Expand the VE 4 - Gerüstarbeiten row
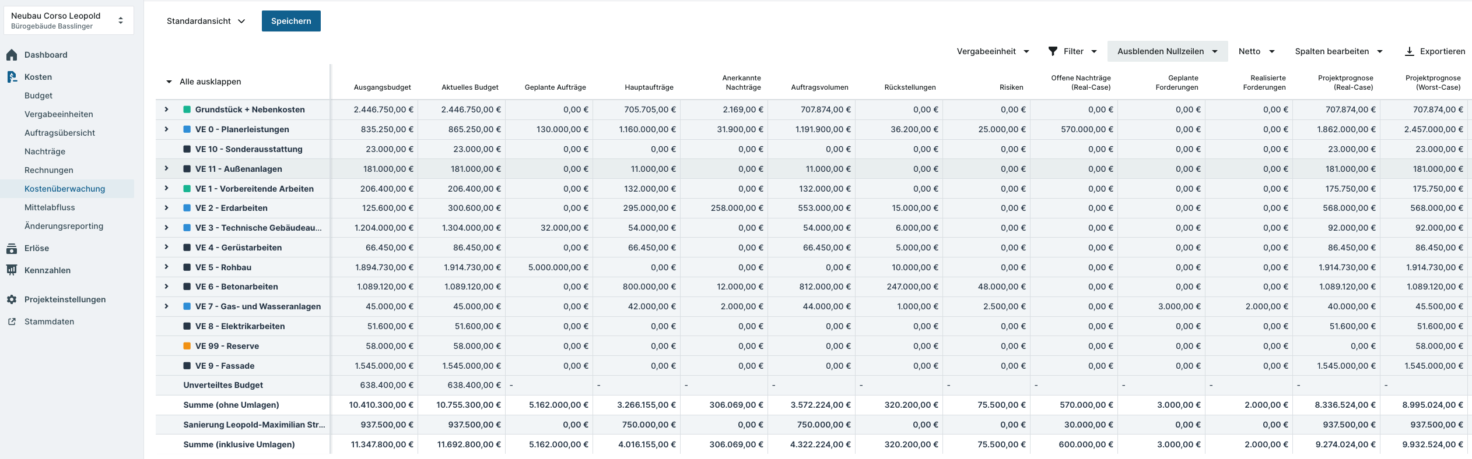The height and width of the screenshot is (459, 1472). click(166, 247)
